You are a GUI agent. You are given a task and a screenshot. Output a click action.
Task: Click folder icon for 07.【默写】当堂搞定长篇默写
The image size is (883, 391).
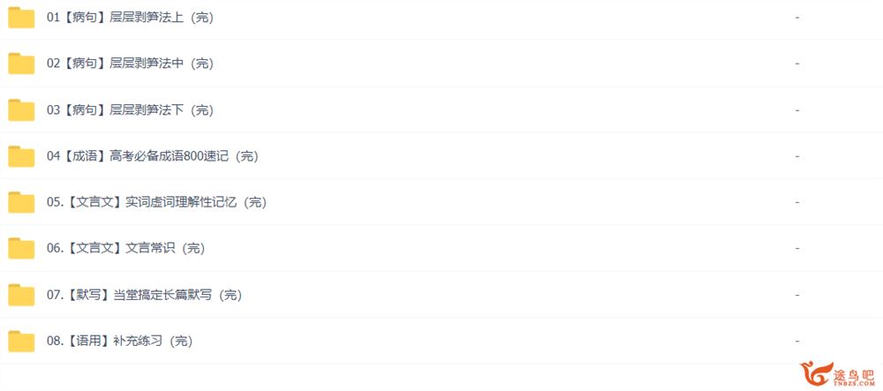[x=21, y=296]
